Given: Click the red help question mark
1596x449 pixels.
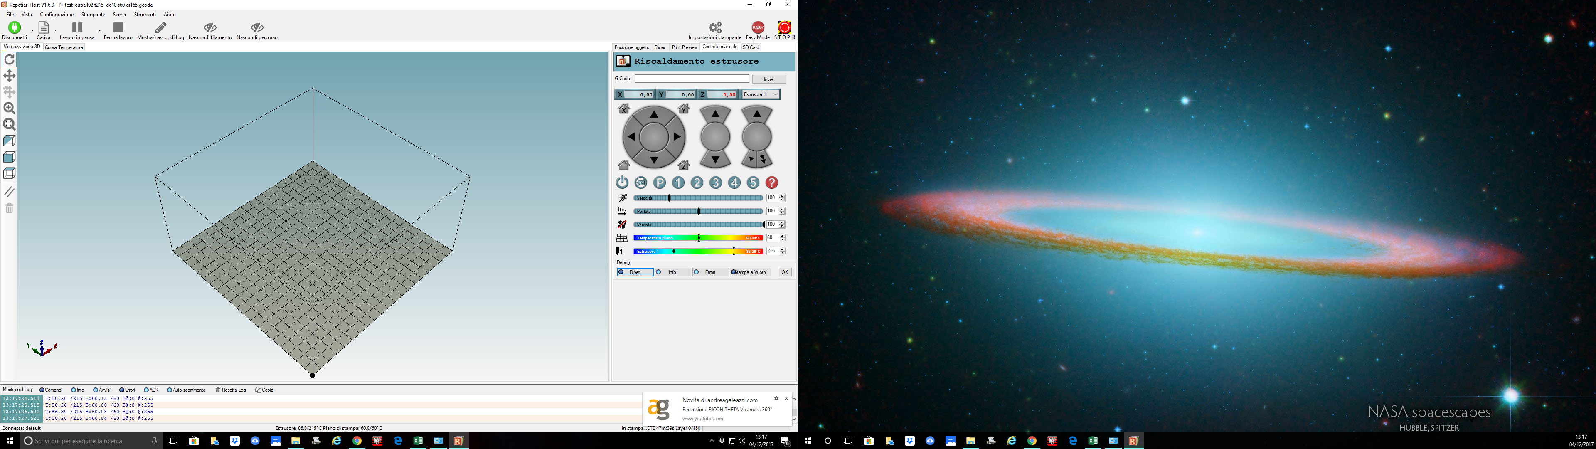Looking at the screenshot, I should [x=771, y=183].
